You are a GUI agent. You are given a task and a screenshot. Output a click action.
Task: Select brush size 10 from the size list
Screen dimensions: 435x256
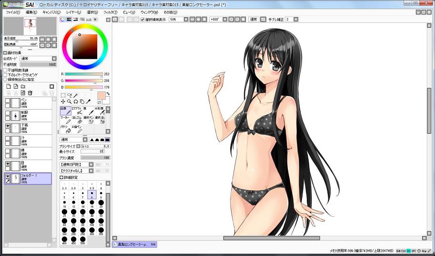pos(65,204)
